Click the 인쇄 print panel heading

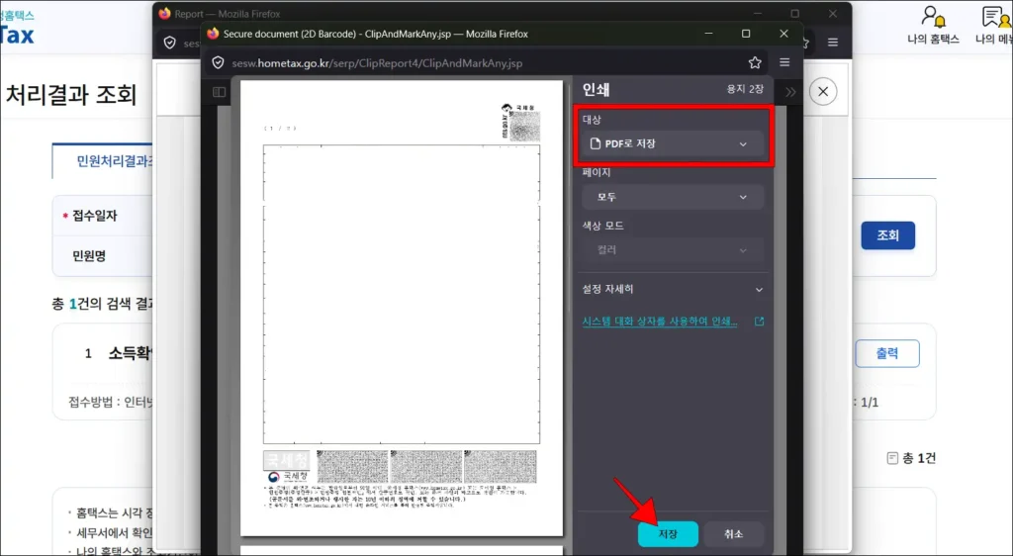596,89
